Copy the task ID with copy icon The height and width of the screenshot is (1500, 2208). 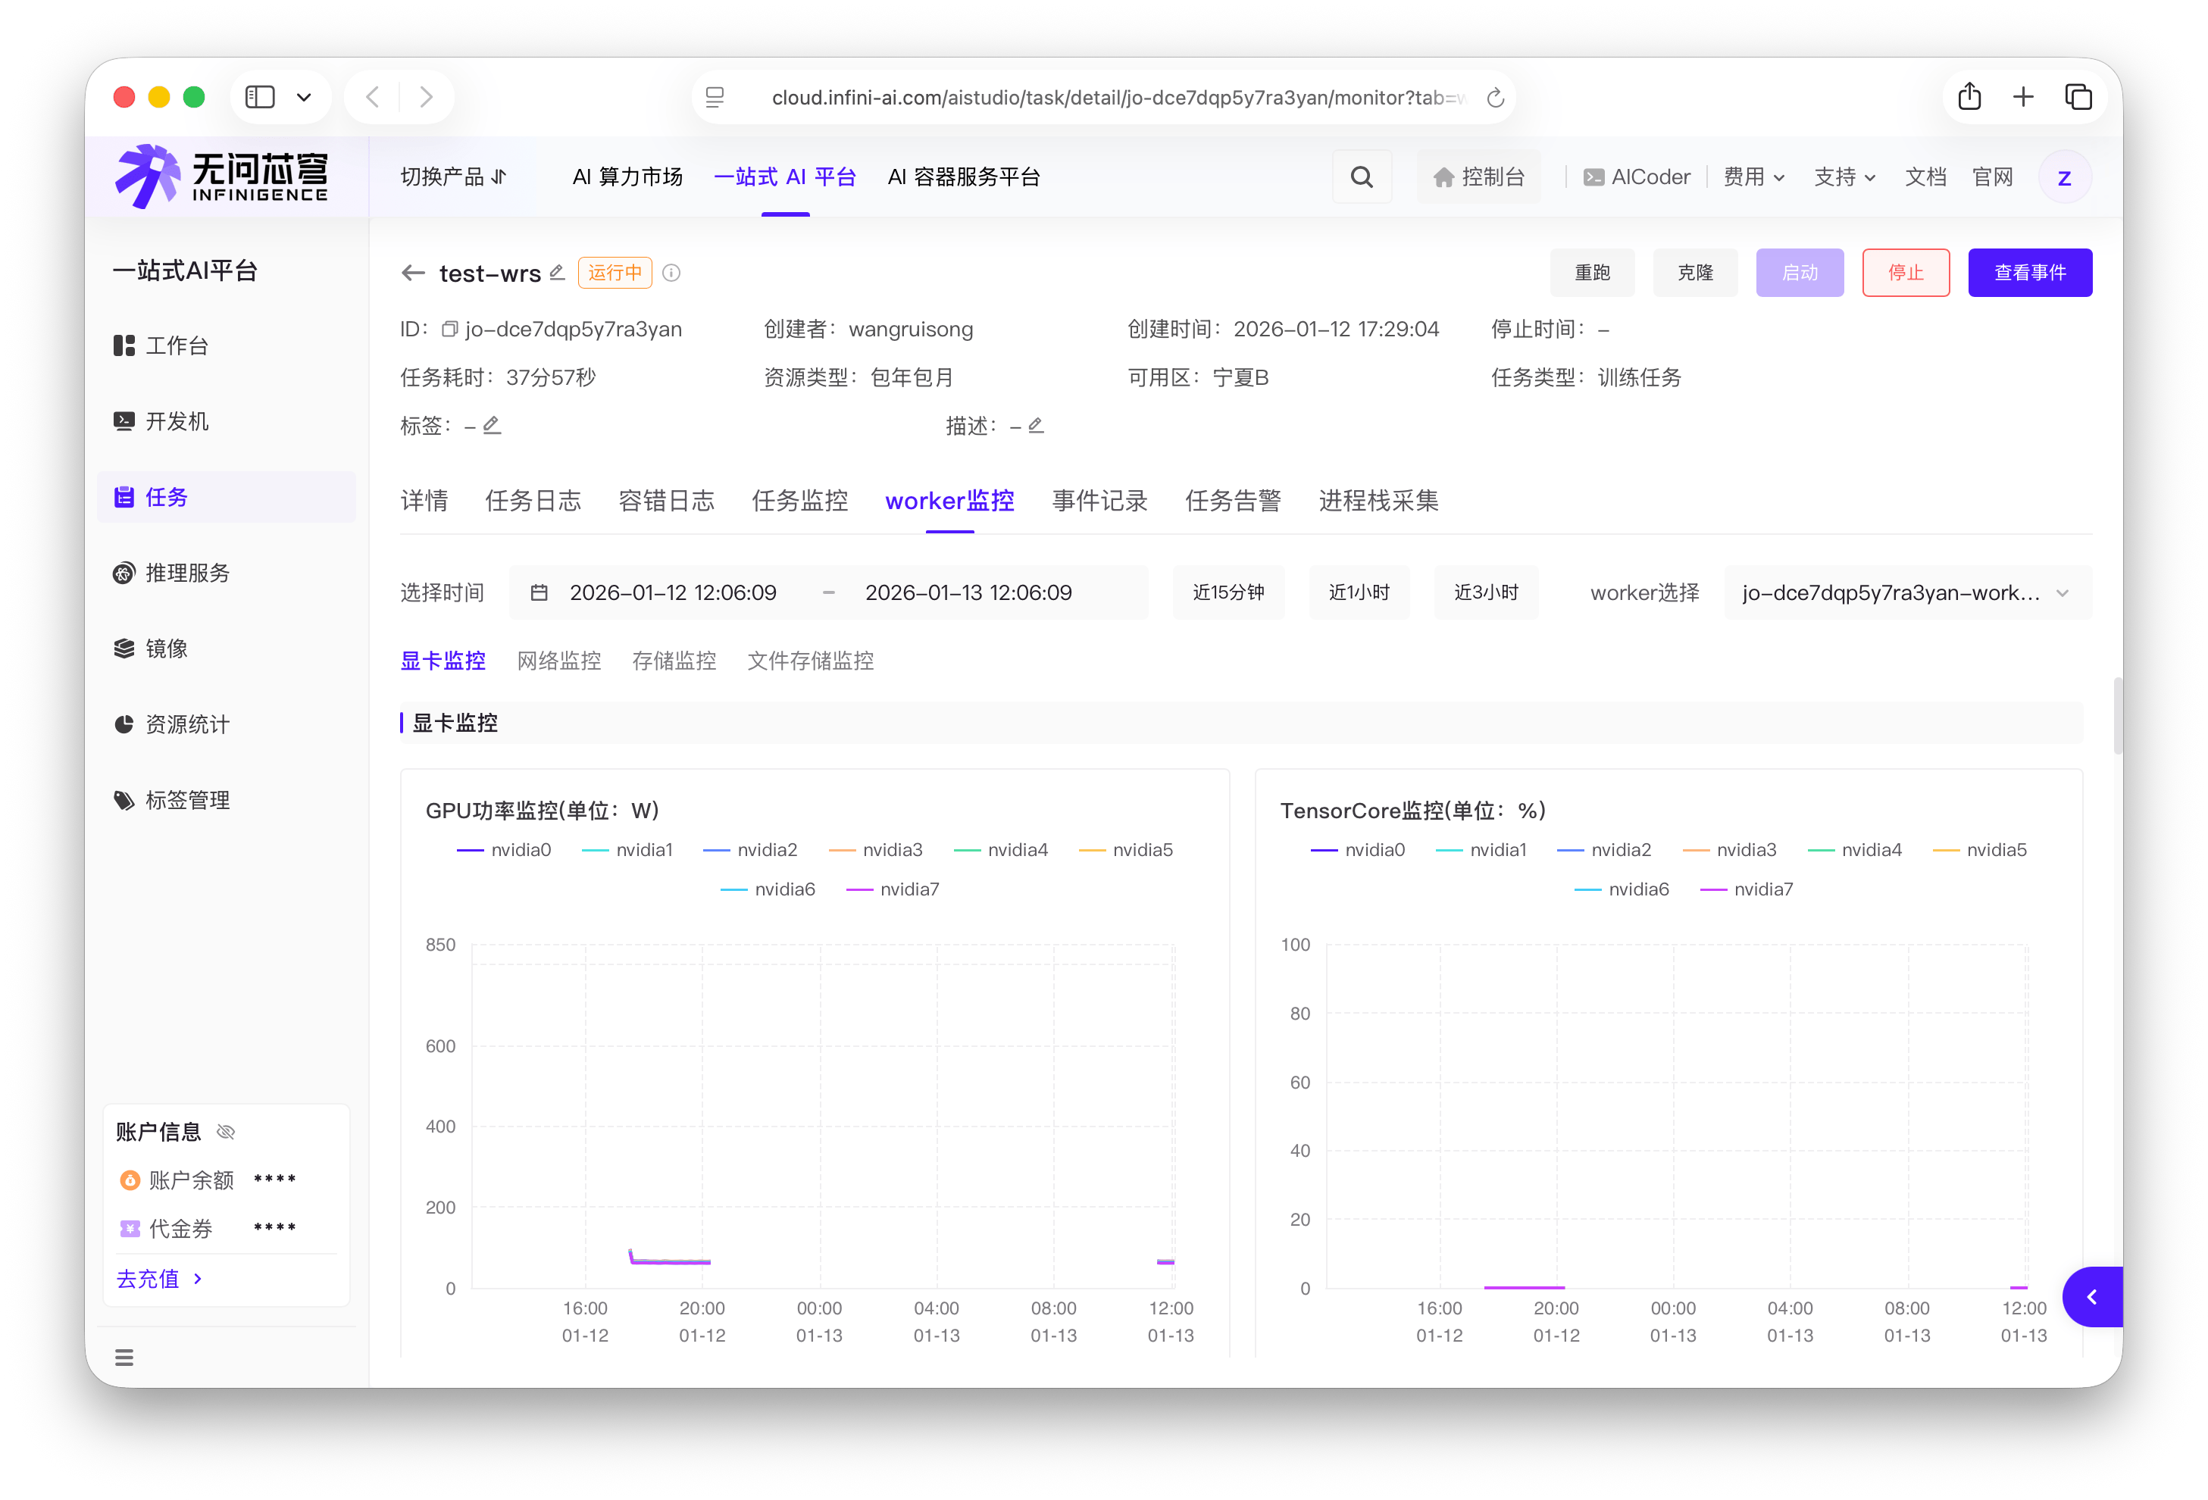(x=449, y=329)
